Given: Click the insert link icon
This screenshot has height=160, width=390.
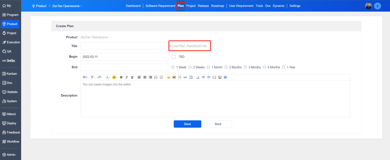Looking at the screenshot, I should click(x=185, y=77).
